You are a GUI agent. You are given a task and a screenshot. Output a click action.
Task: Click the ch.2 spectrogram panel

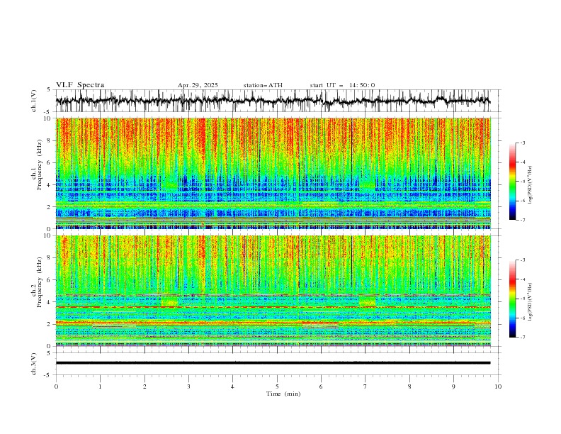(x=273, y=291)
